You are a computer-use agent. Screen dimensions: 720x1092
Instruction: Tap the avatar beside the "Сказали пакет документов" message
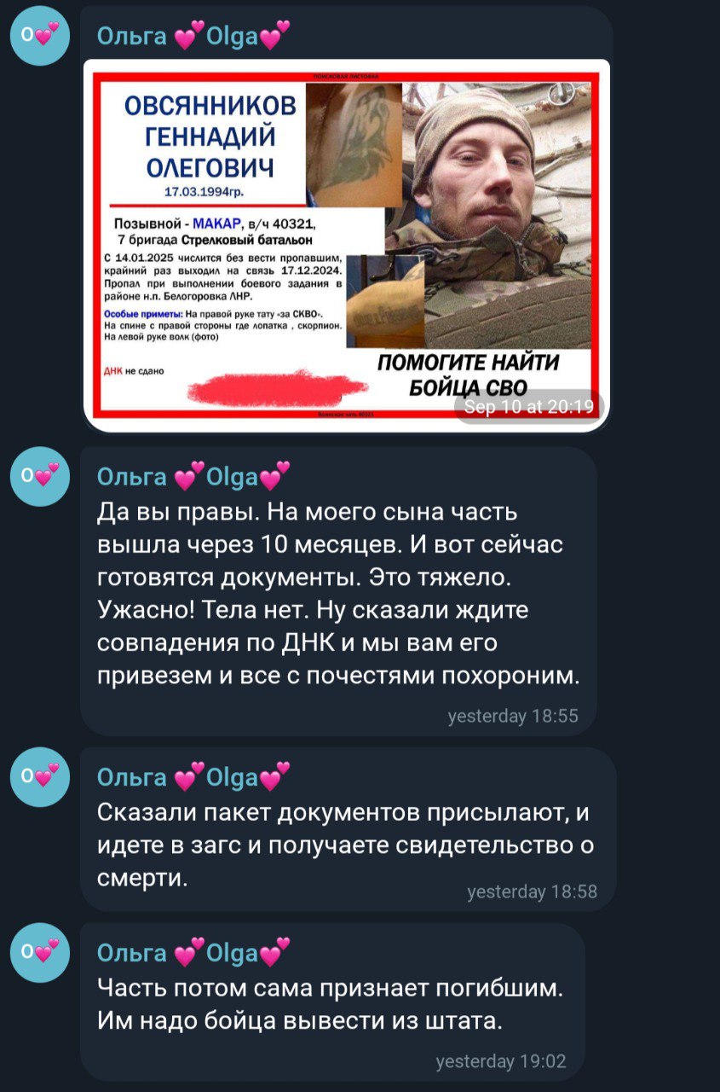tap(40, 776)
